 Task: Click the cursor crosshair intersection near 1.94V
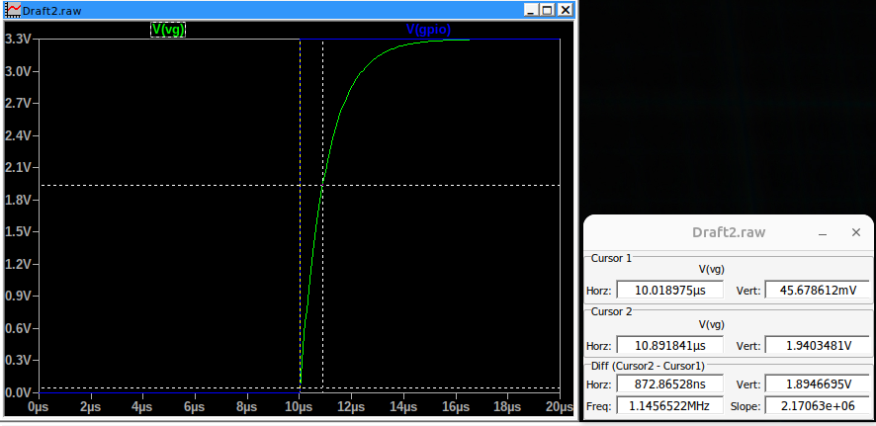(x=323, y=185)
